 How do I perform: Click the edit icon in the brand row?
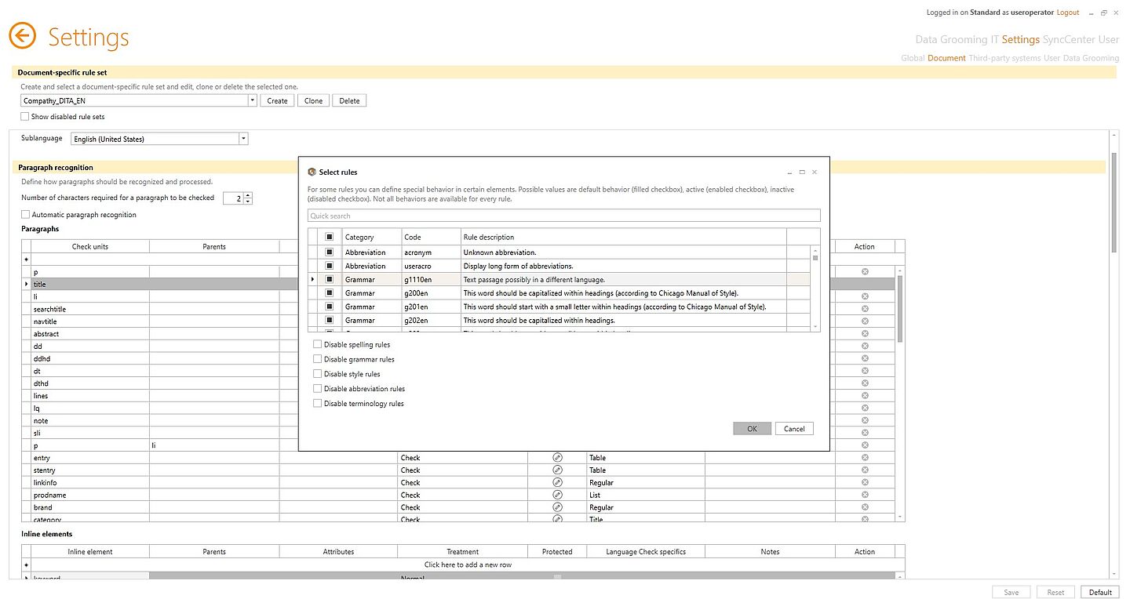[x=557, y=507]
